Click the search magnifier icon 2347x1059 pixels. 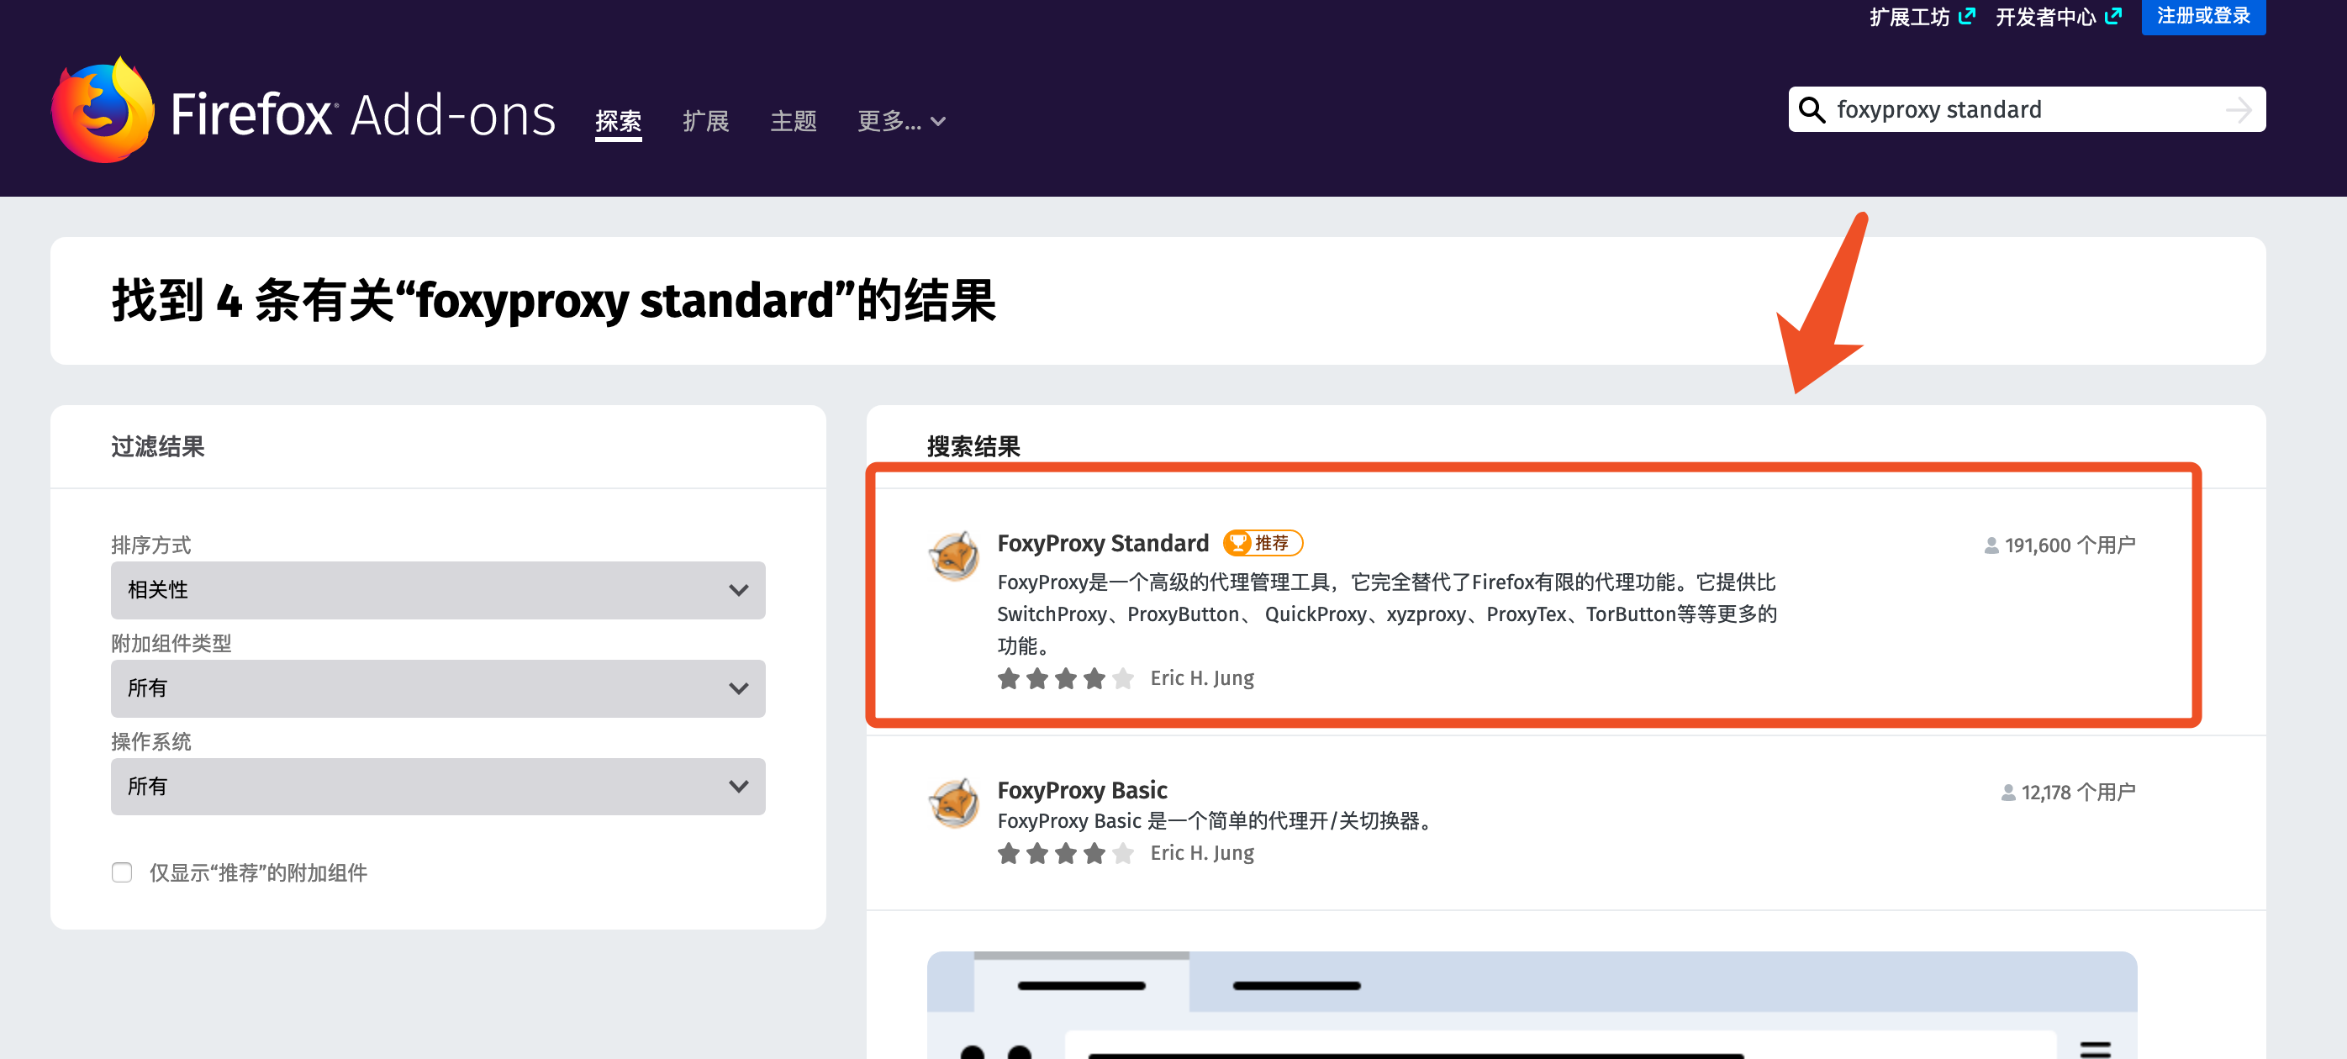1812,109
